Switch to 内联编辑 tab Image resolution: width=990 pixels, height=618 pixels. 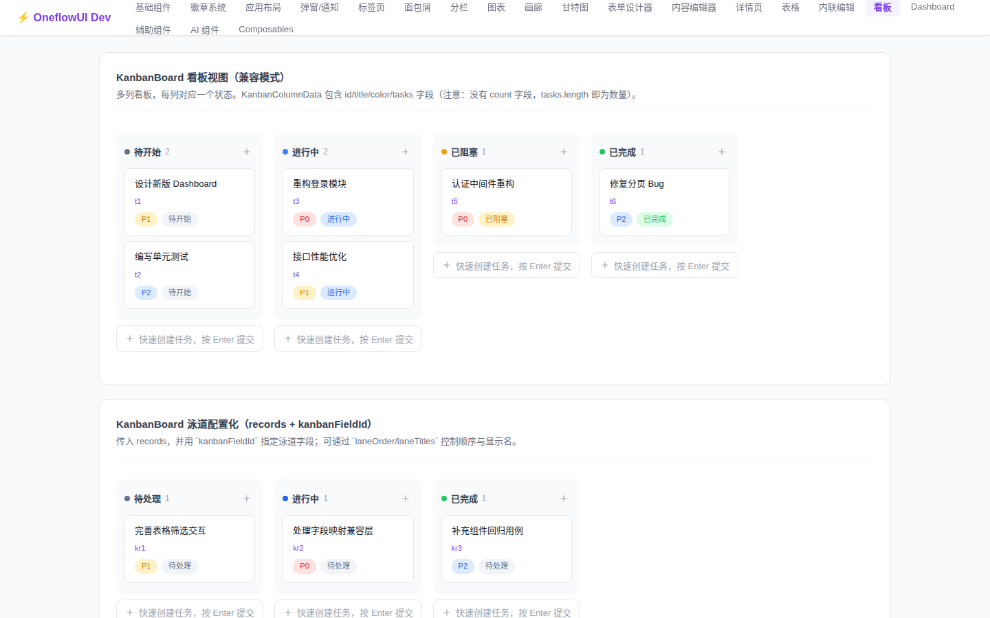[837, 8]
